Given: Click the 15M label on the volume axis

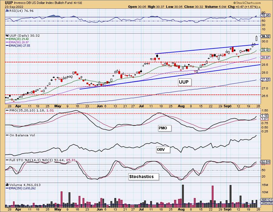Looking at the screenshot, I should [x=265, y=185].
